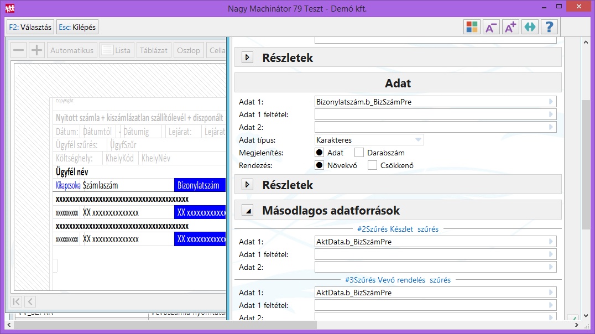595x334 pixels.
Task: Open help with the question mark icon
Action: pyautogui.click(x=549, y=27)
